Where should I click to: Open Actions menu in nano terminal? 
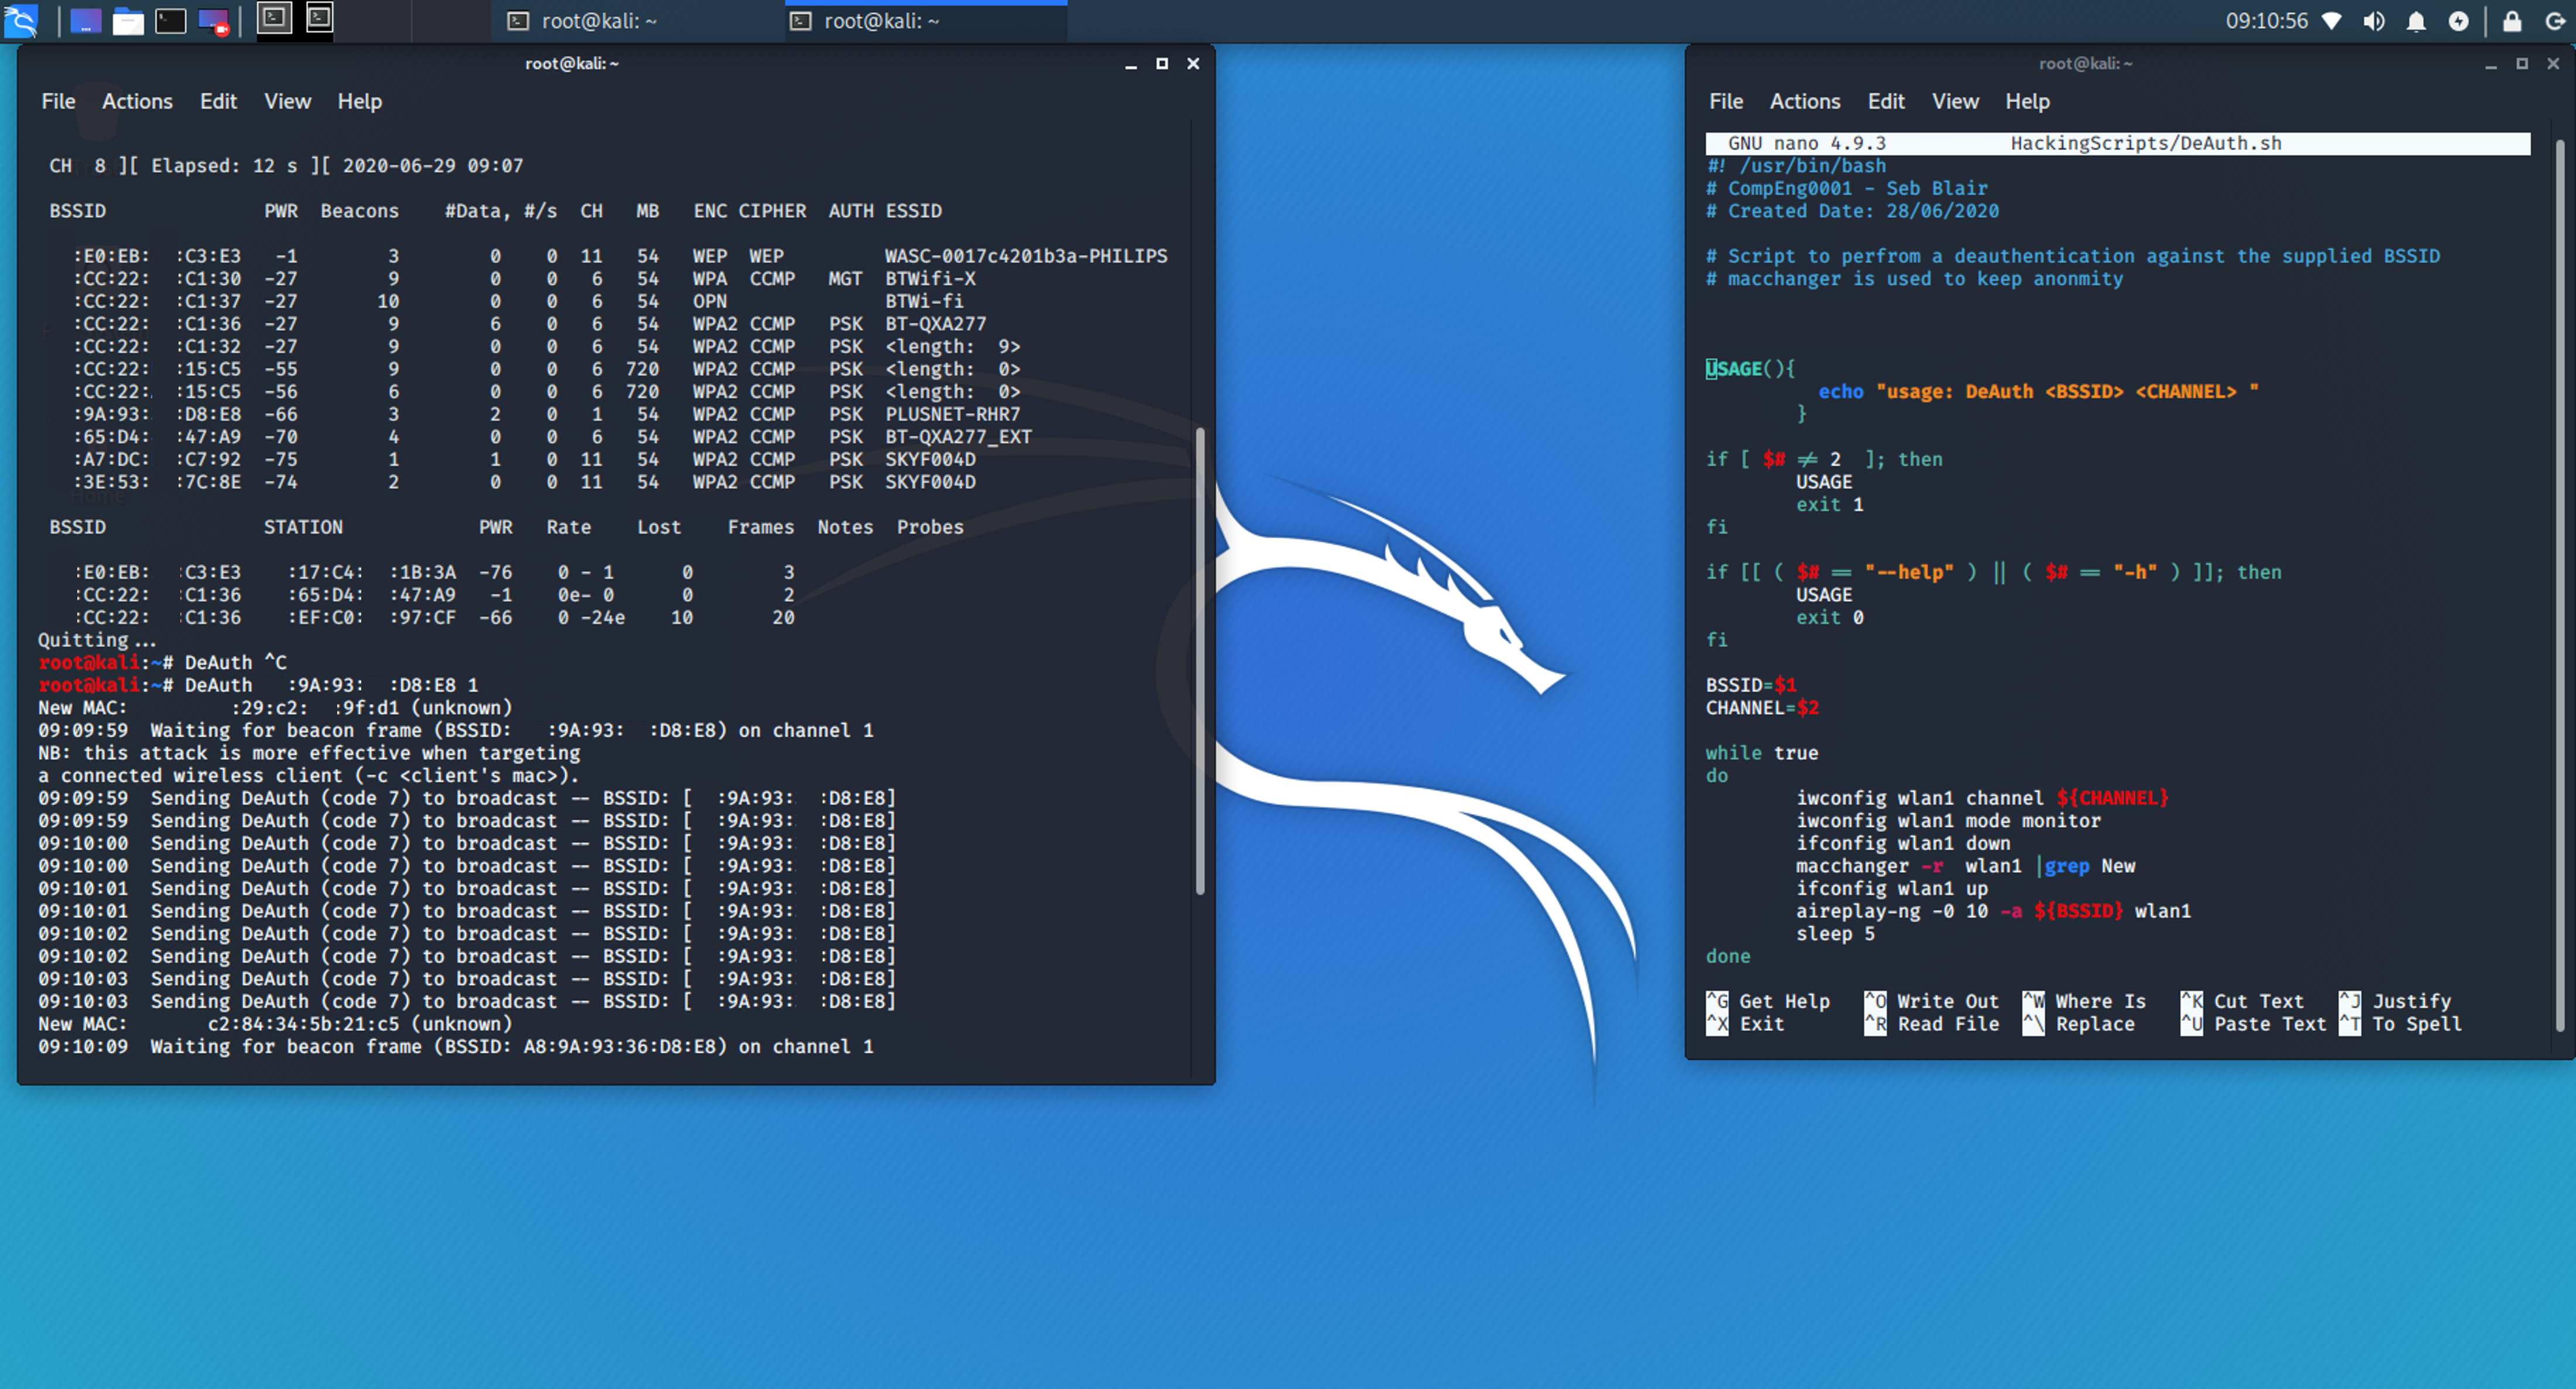(1805, 101)
